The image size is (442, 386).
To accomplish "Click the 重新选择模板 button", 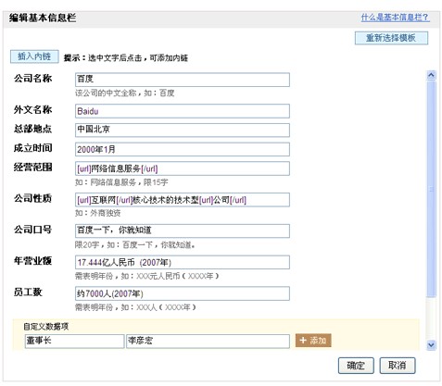I will pyautogui.click(x=391, y=38).
